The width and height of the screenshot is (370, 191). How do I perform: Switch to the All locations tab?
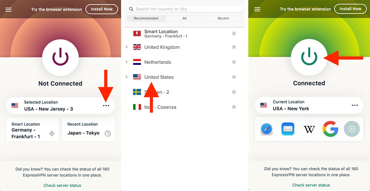coord(184,18)
